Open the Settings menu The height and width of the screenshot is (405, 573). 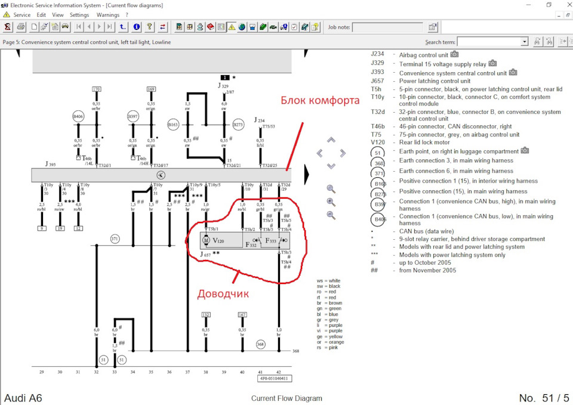click(79, 15)
